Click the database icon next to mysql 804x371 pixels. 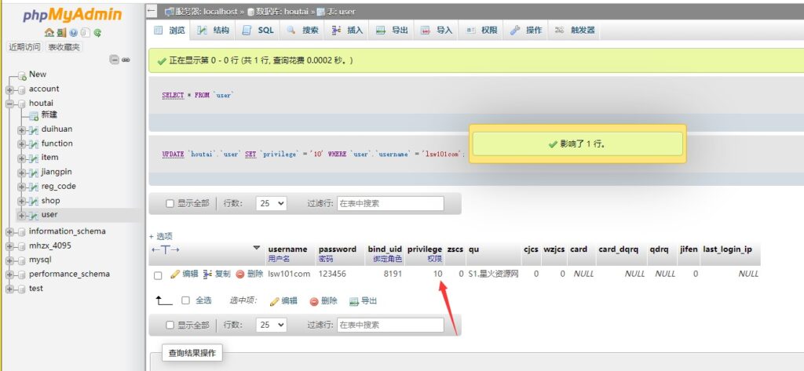point(21,260)
